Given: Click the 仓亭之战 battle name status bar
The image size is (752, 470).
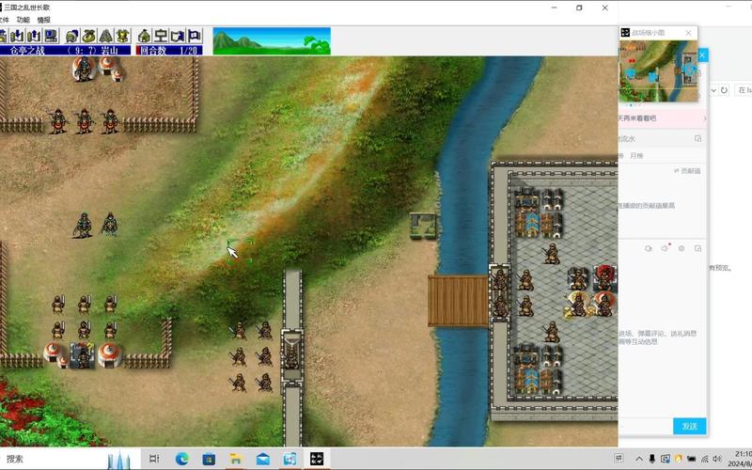Looking at the screenshot, I should (x=65, y=51).
